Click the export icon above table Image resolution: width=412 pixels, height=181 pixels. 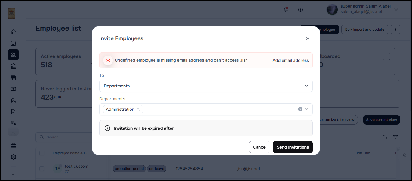click(x=385, y=137)
